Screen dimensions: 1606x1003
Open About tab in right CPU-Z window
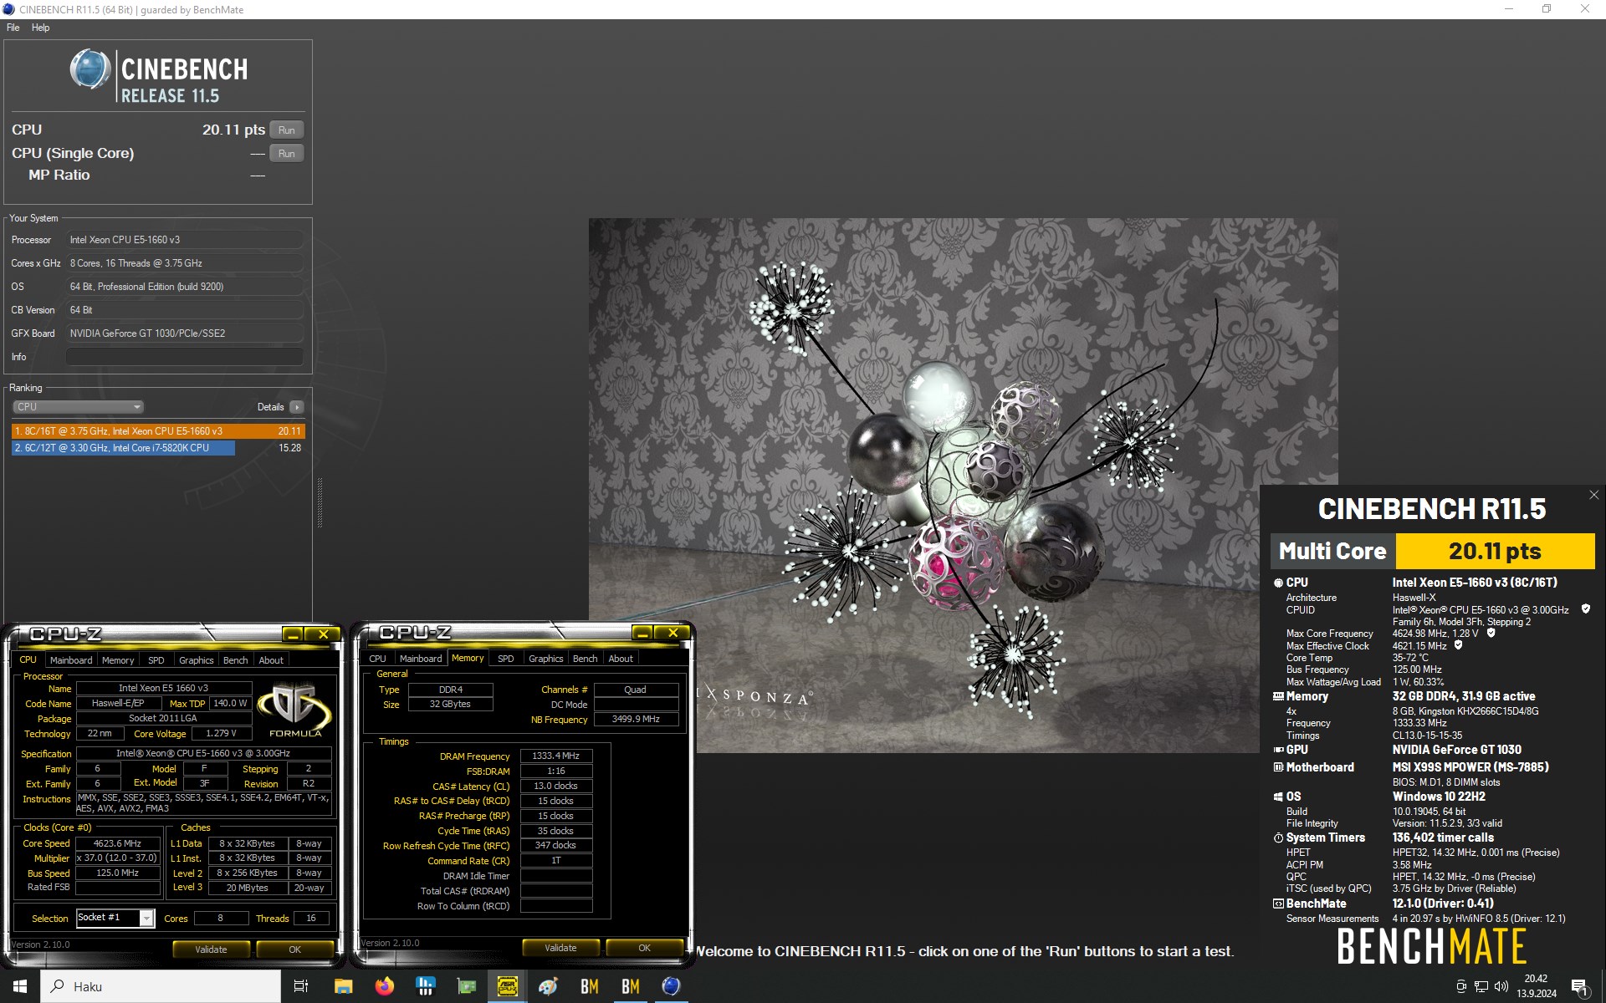click(x=621, y=659)
